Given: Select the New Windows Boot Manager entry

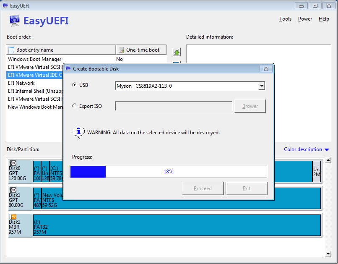Looking at the screenshot, I should click(x=35, y=107).
